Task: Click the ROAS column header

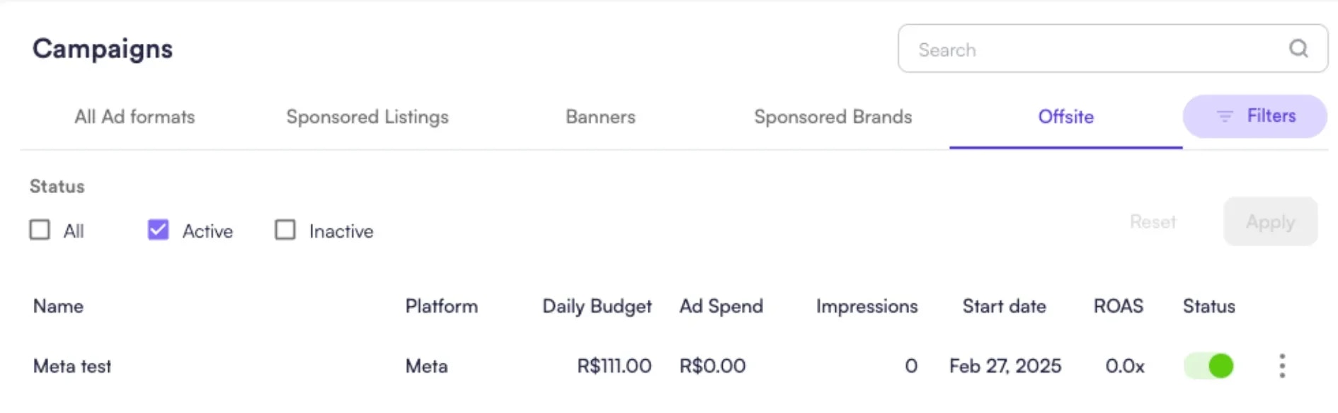Action: [1117, 306]
